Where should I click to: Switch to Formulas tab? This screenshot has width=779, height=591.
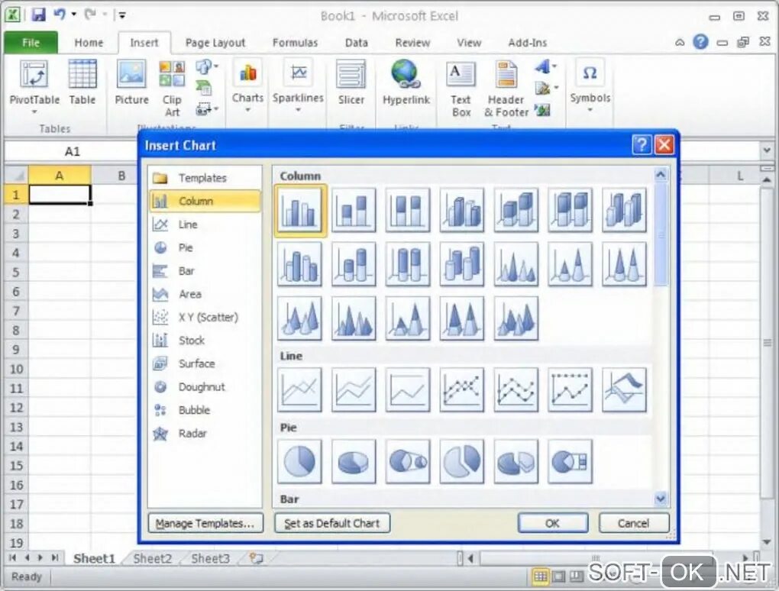tap(295, 43)
